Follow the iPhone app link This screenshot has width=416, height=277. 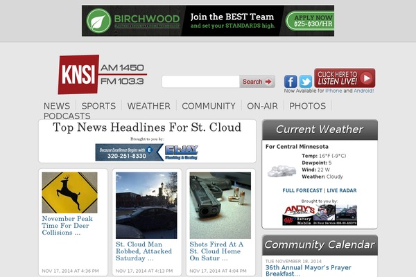(333, 91)
